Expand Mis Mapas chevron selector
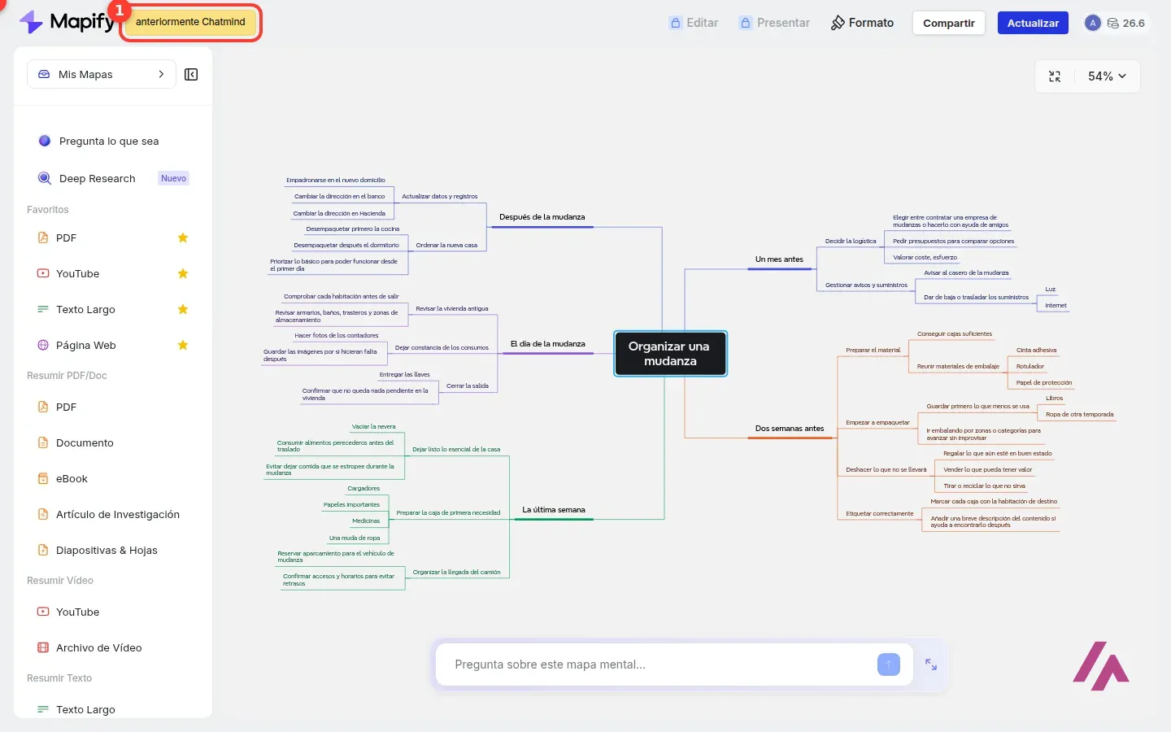The height and width of the screenshot is (732, 1171). [x=102, y=74]
